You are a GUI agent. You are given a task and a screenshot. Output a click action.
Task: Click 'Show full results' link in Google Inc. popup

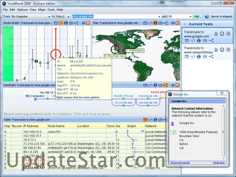pos(180,162)
